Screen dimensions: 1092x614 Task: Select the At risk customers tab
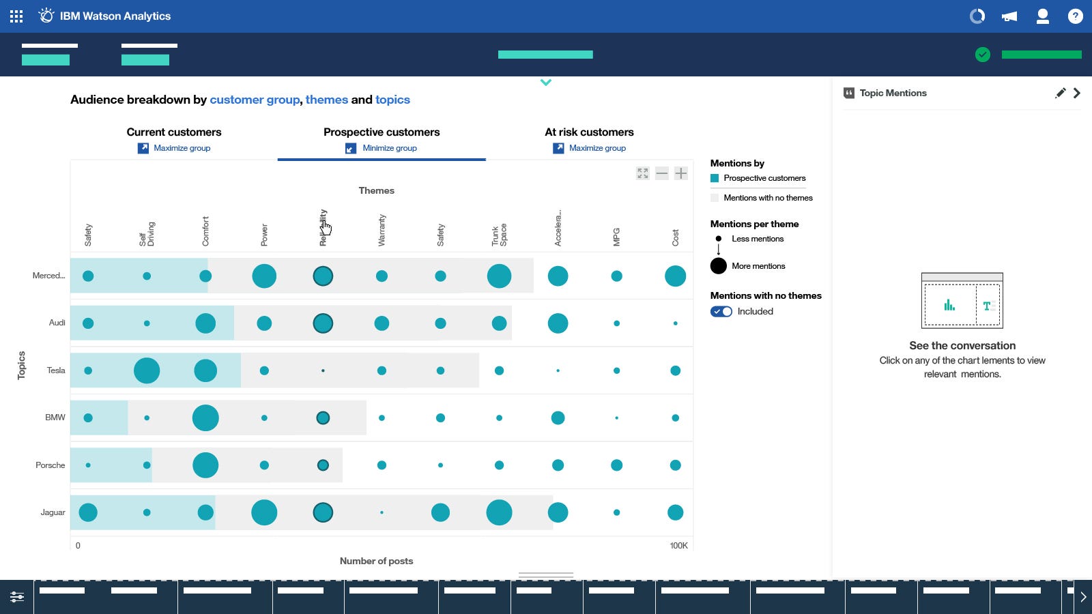tap(589, 132)
